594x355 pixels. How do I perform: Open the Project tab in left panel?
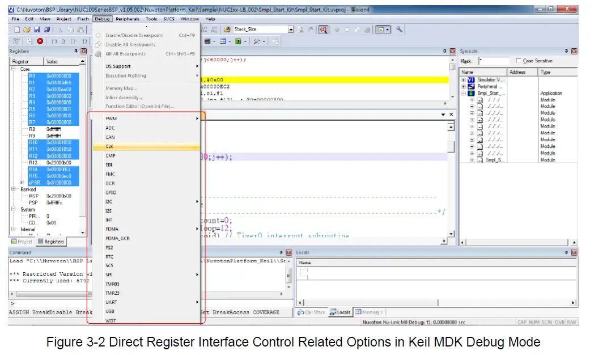(x=22, y=242)
